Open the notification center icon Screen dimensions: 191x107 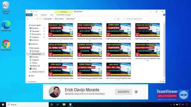(x=187, y=104)
